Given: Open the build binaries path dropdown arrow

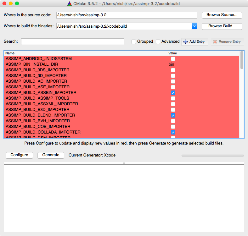Looking at the screenshot, I should click(x=194, y=26).
